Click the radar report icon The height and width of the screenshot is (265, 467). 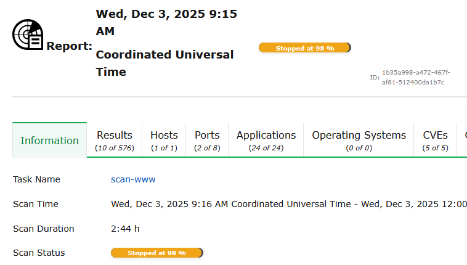28,35
